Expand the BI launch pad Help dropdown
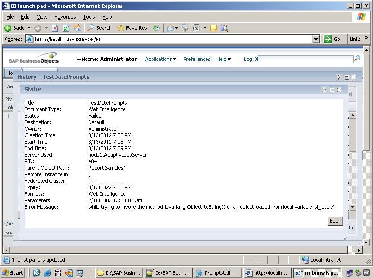Image resolution: width=373 pixels, height=279 pixels. pos(223,59)
